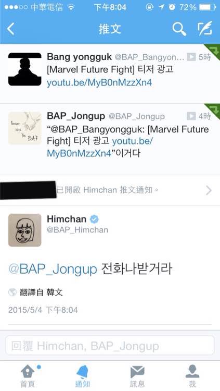The image size is (220, 391).
Task: Open Bang yongguk's silhouette profile picture
Action: tap(25, 69)
